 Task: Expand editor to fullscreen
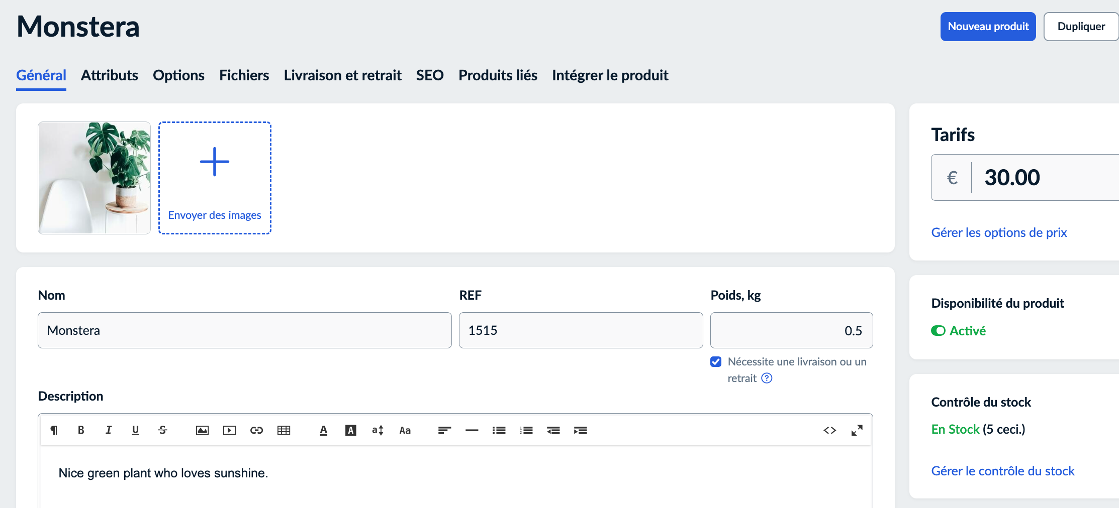coord(857,430)
